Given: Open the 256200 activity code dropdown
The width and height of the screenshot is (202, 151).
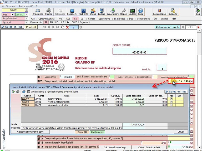Looking at the screenshot, I should coord(26,14).
